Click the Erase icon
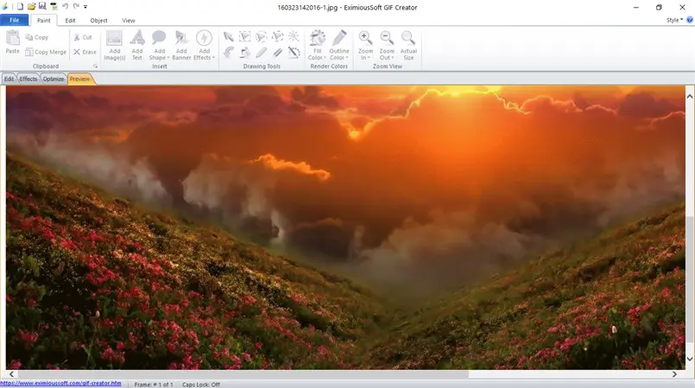This screenshot has width=695, height=388. 85,52
